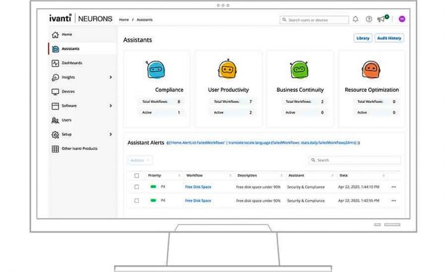Check the alert dated Apr 22, 2020, 1:42:55 PM
Screen dimensions: 446x272
(137, 201)
